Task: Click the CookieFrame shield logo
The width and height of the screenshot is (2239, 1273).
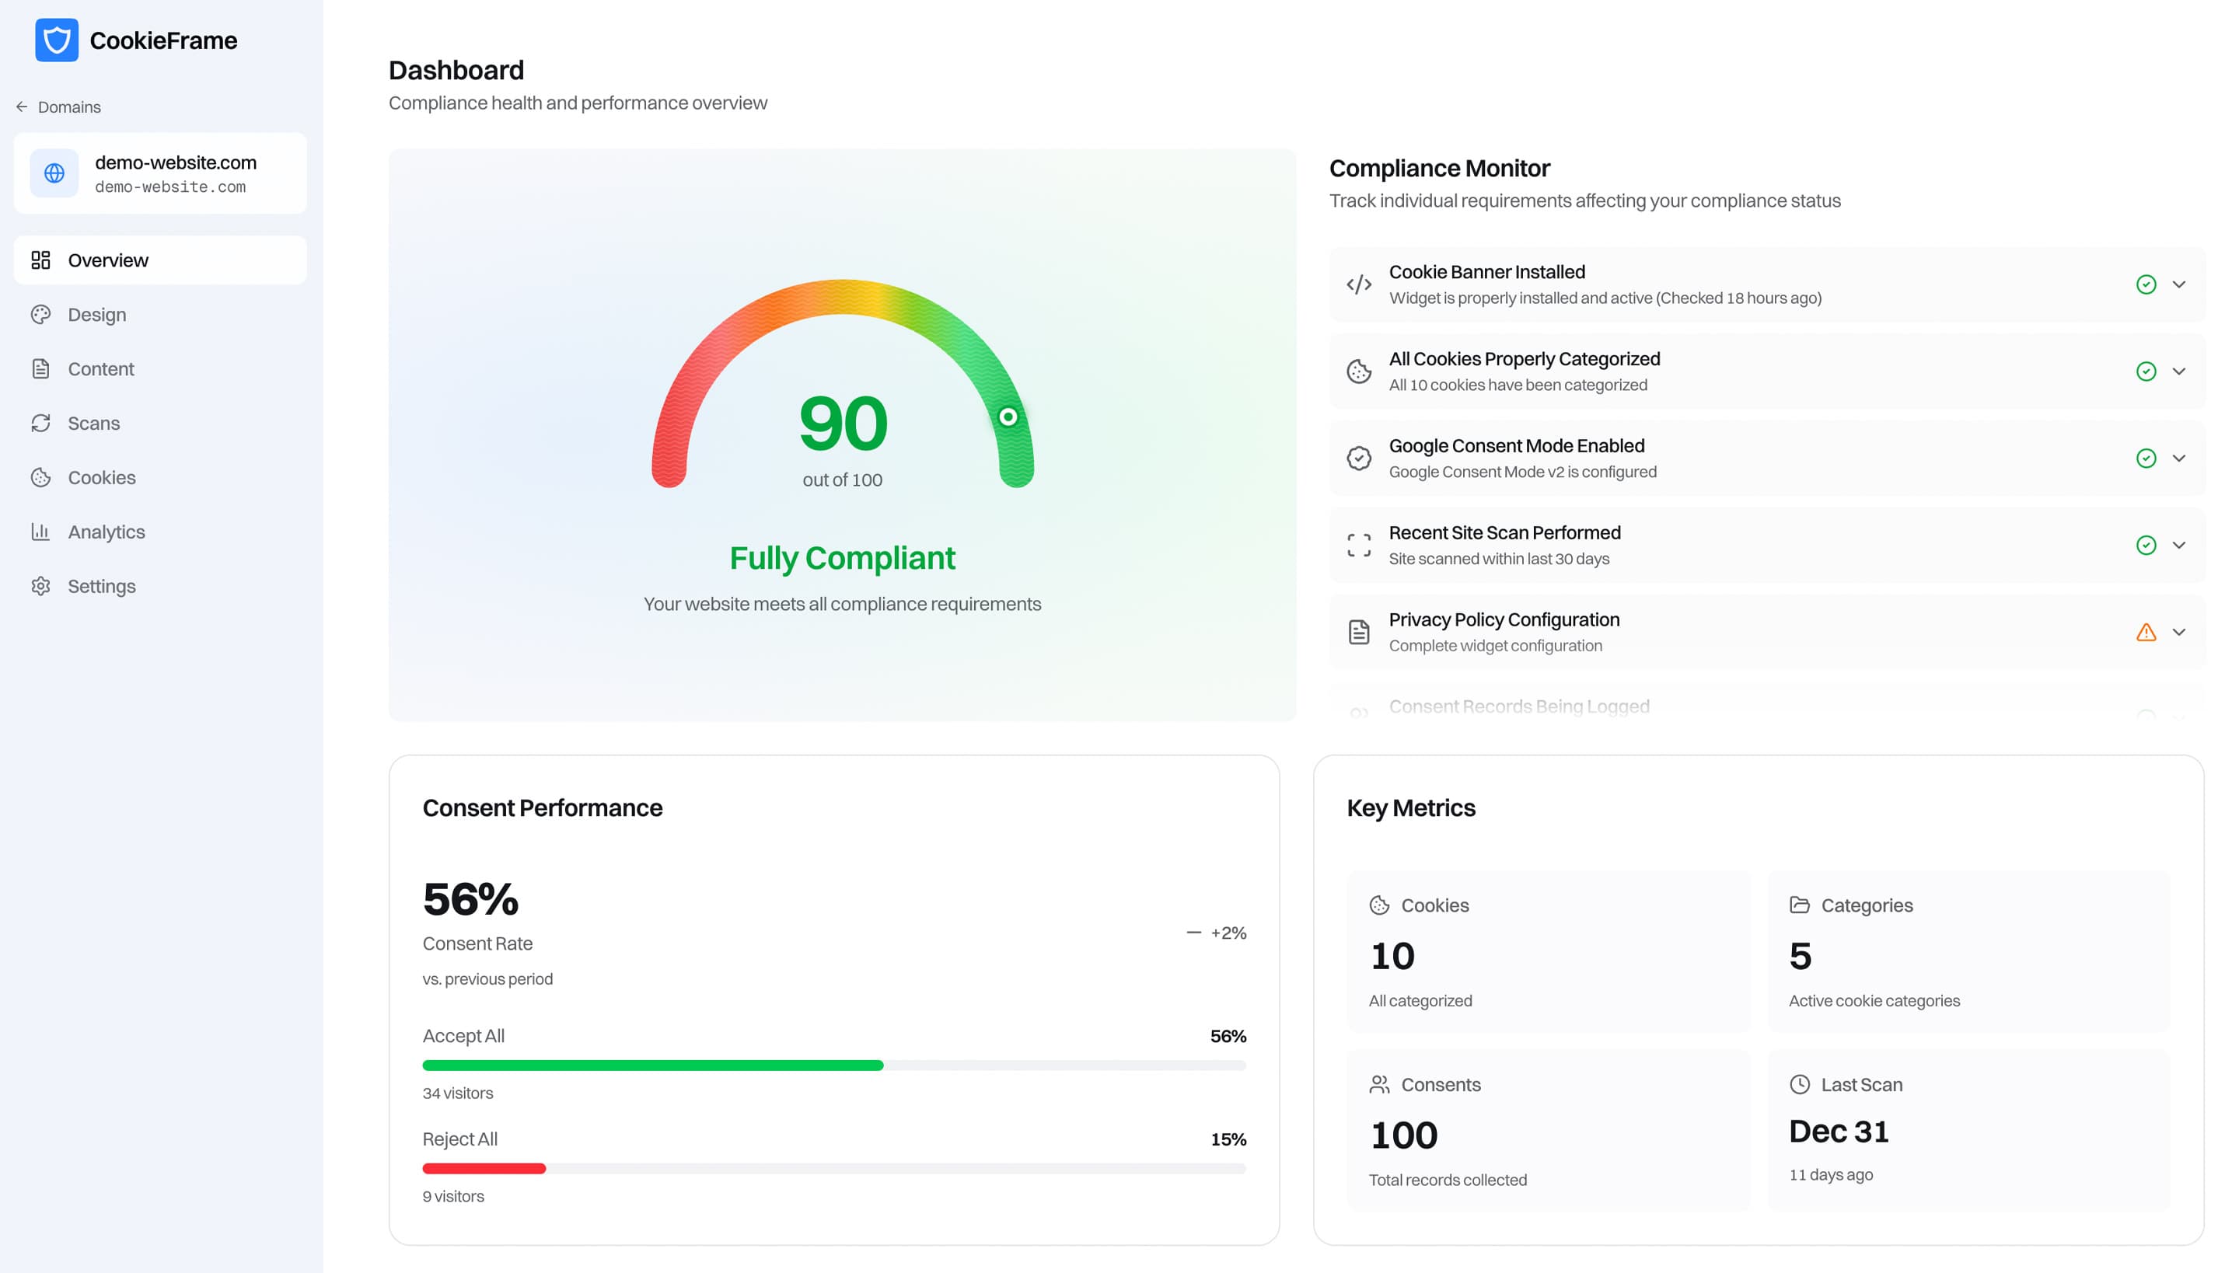Action: (56, 40)
